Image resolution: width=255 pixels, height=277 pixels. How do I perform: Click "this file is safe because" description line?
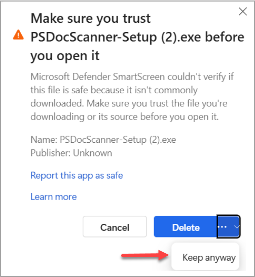[x=114, y=90]
